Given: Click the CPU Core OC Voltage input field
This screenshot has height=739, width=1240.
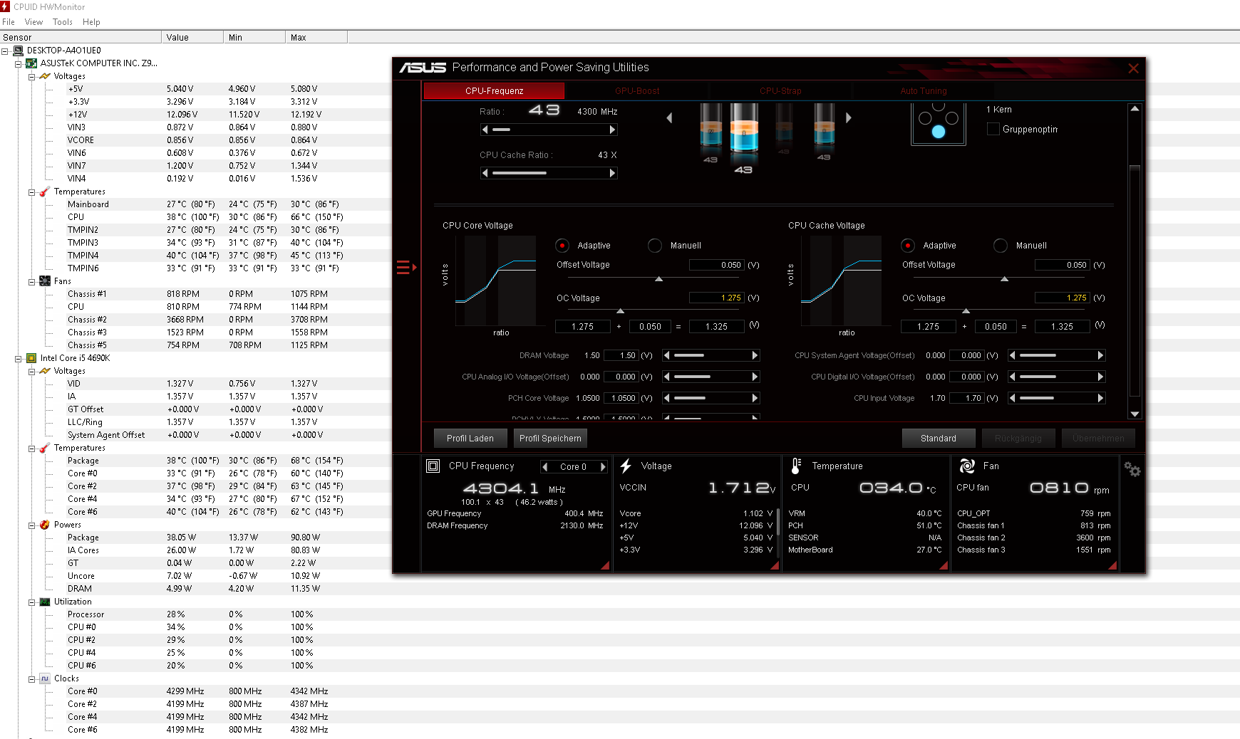Looking at the screenshot, I should point(716,298).
